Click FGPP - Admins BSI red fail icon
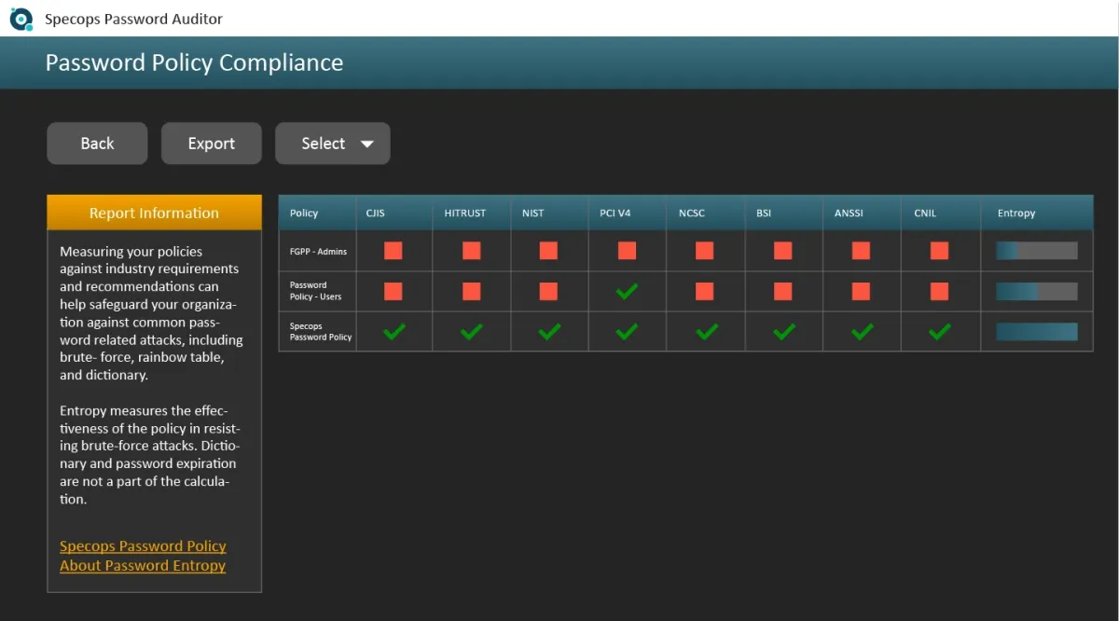This screenshot has height=621, width=1119. coord(782,251)
